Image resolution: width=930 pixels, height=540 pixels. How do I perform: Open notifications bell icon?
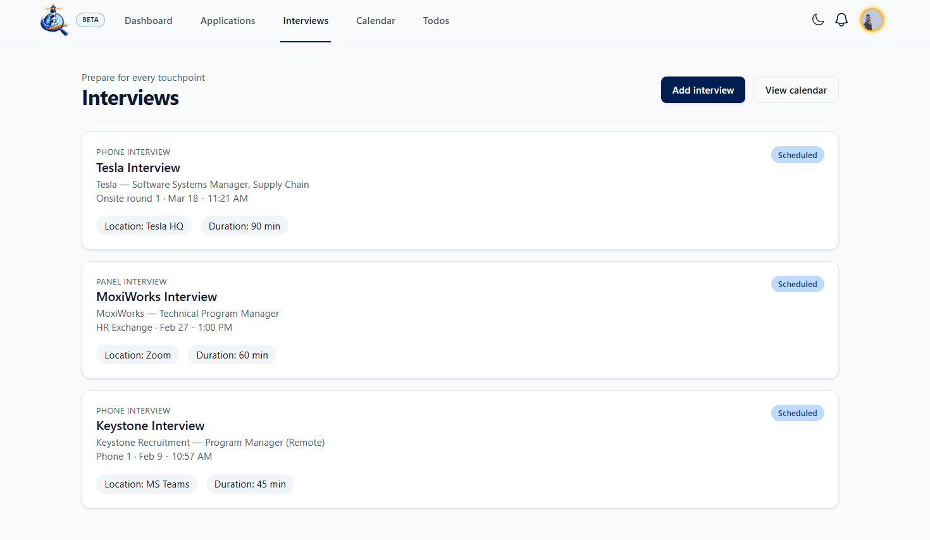[x=841, y=20]
